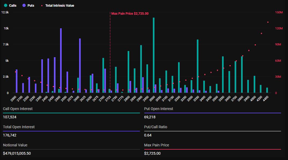Toggle the Puts series in the legend

pyautogui.click(x=28, y=6)
